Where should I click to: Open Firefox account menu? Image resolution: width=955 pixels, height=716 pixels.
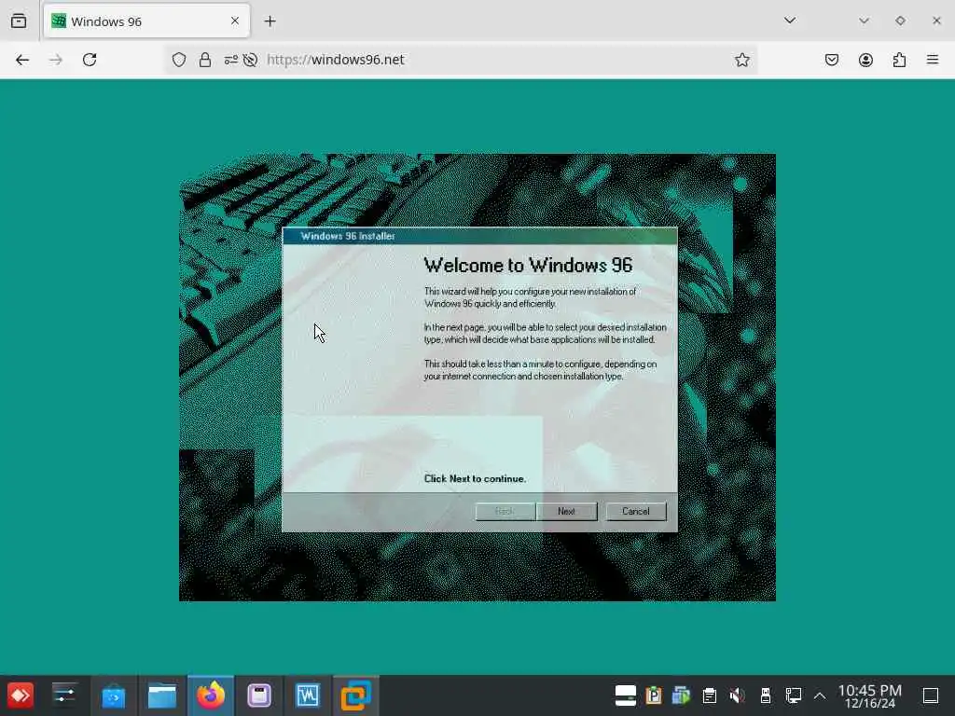tap(865, 60)
